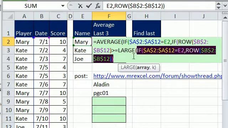Select column E header

83,16
